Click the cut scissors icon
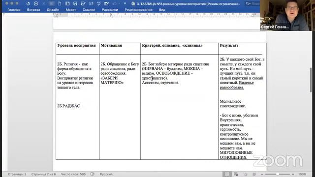The width and height of the screenshot is (315, 177). (44, 3)
